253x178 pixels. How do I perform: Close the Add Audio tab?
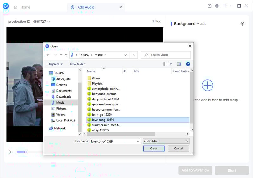(x=121, y=7)
